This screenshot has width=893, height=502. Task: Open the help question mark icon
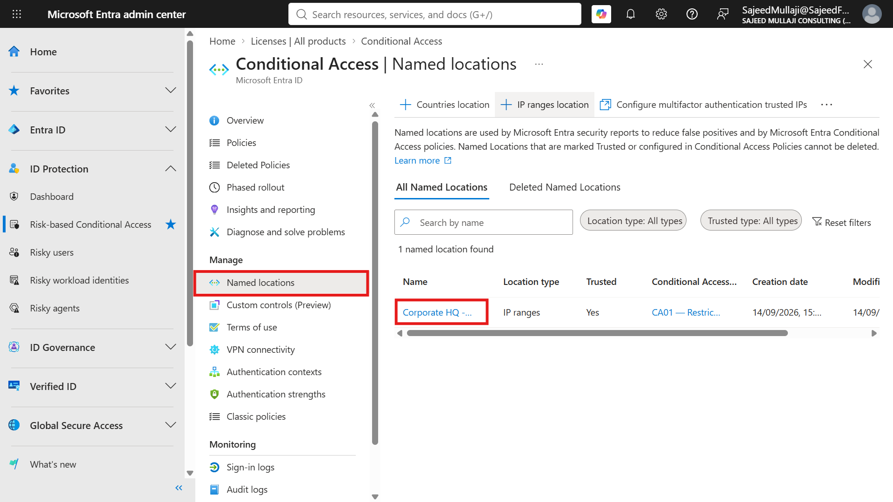[692, 14]
